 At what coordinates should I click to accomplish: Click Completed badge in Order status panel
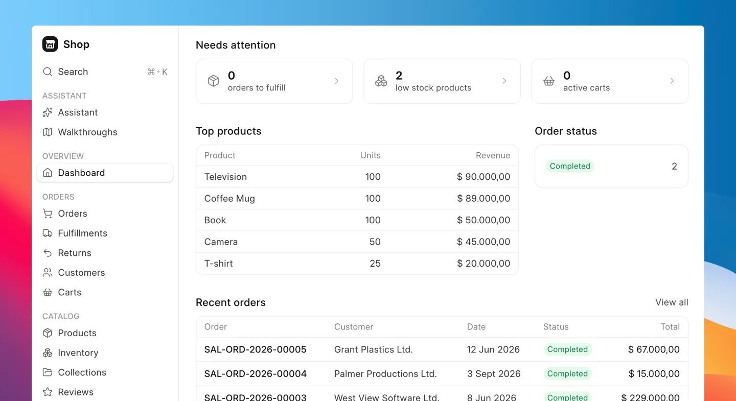[570, 166]
